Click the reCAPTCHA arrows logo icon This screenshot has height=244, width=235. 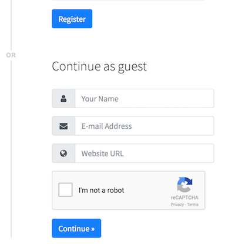click(184, 185)
